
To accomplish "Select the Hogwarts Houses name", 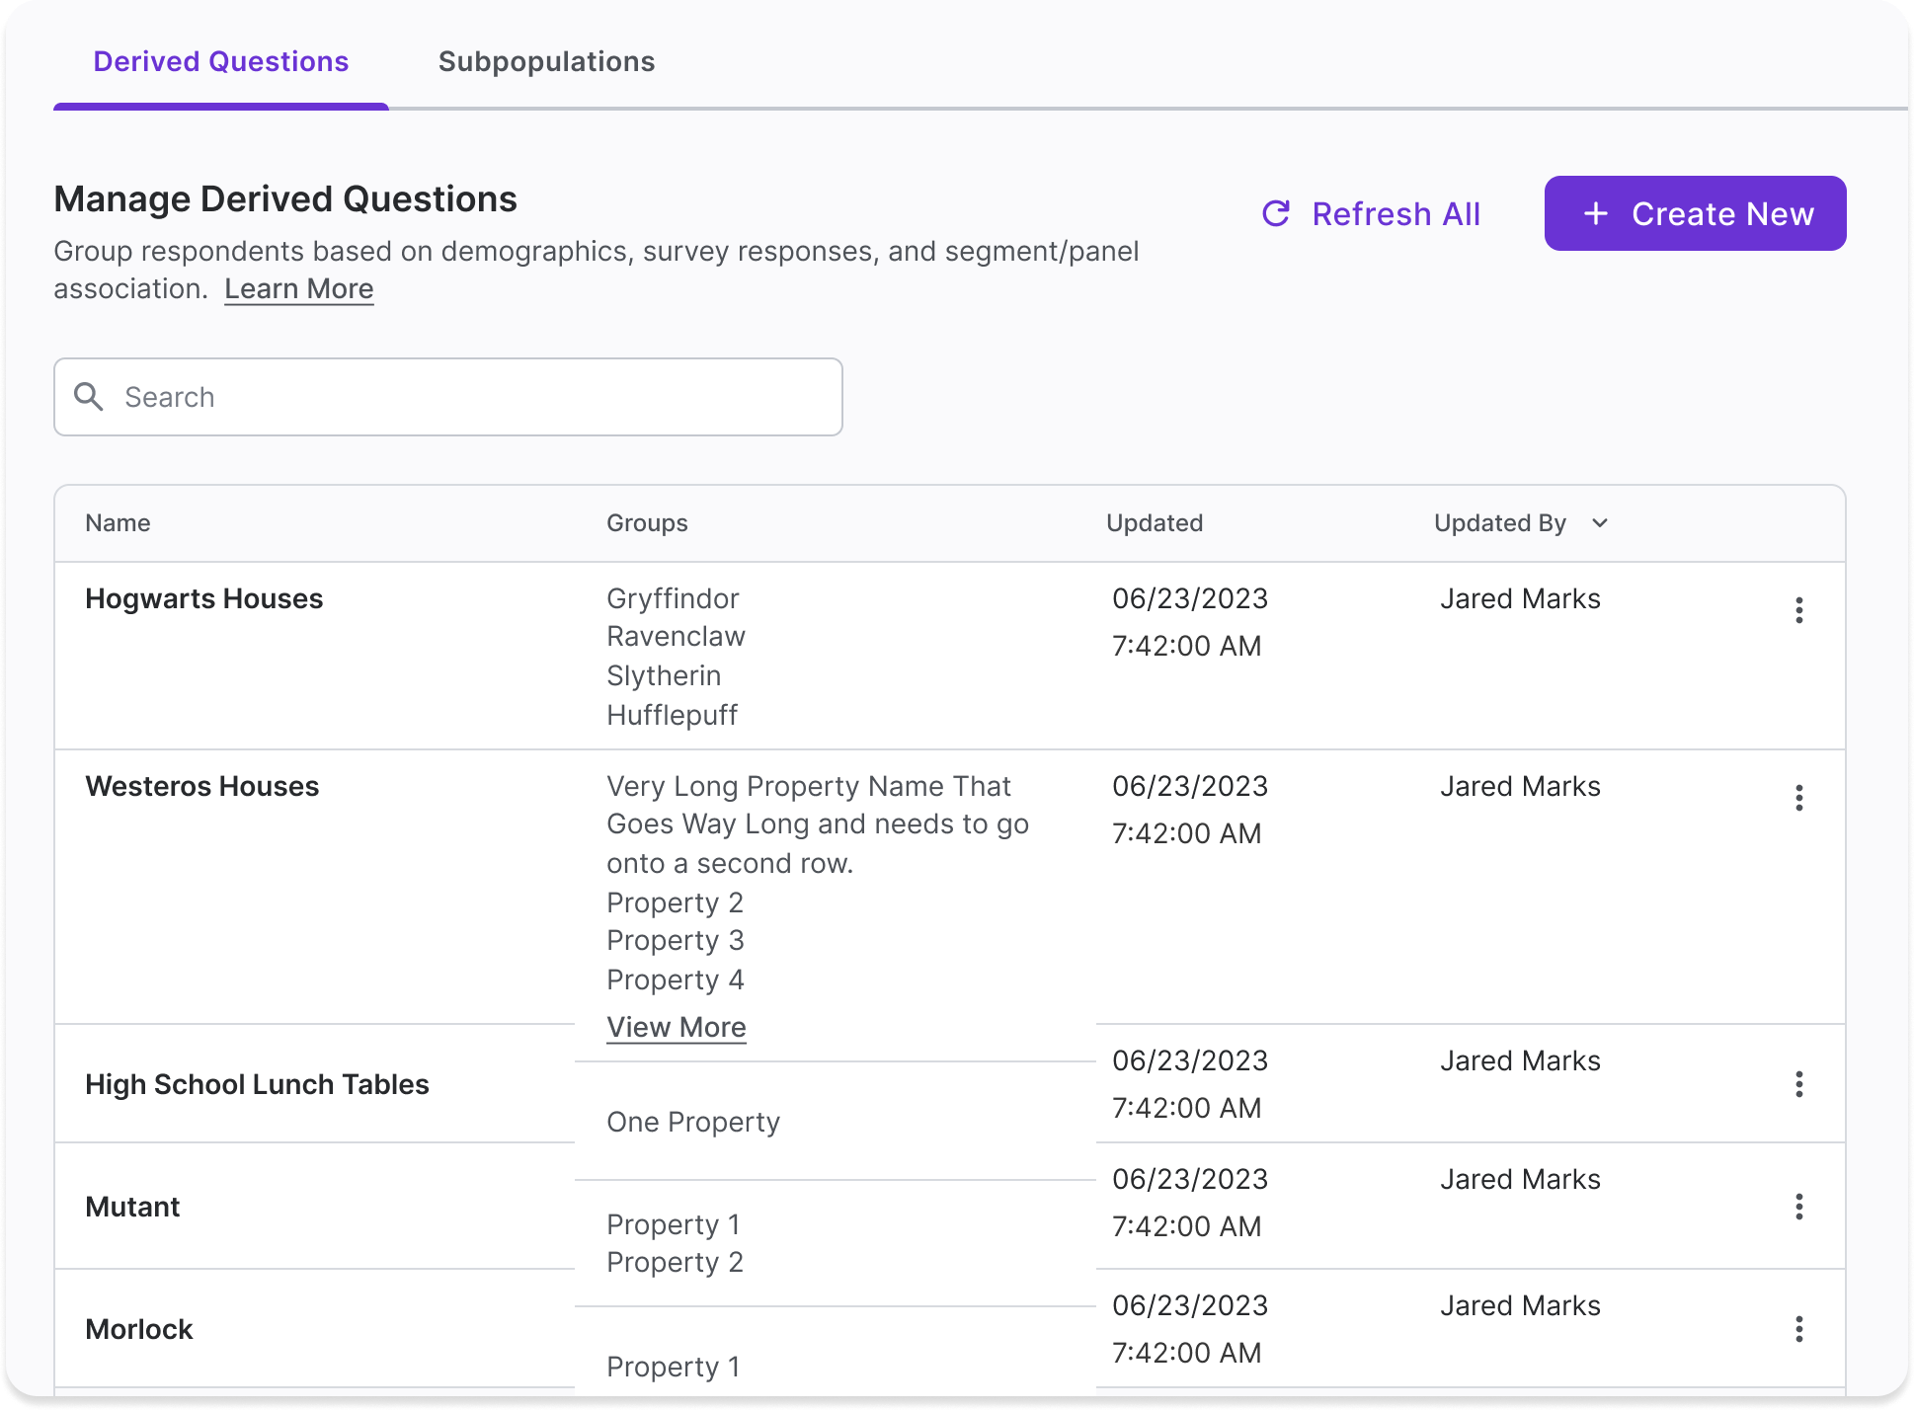I will click(204, 598).
